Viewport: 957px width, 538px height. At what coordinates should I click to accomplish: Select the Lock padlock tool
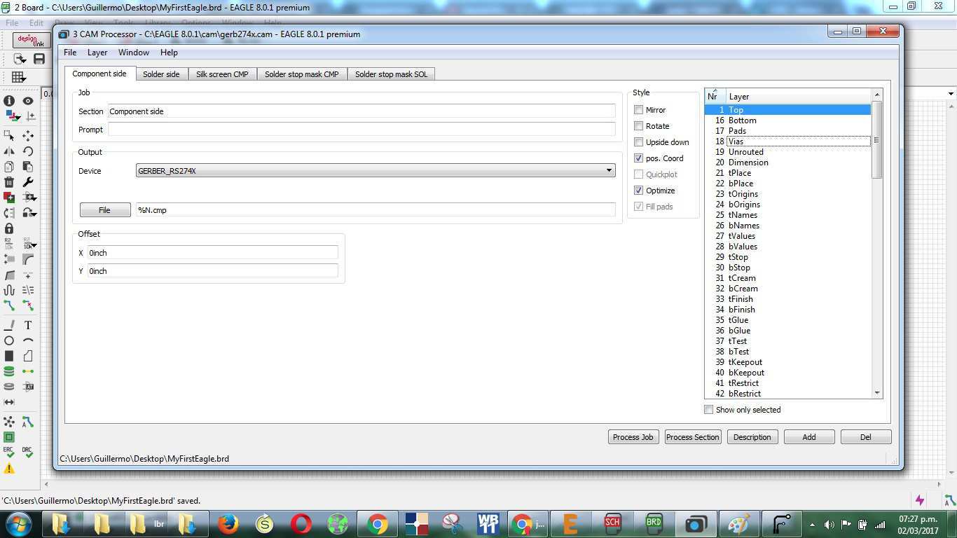coord(9,228)
